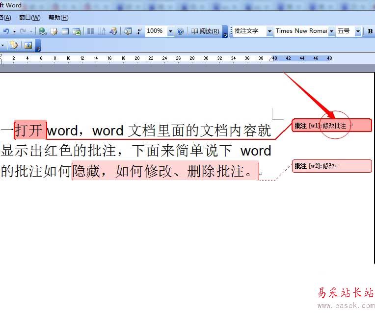375x313 pixels.
Task: Click the 批注 [w2] comment balloon
Action: (332, 166)
